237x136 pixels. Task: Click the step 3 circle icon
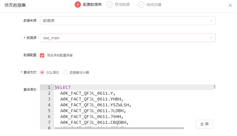pos(141,5)
